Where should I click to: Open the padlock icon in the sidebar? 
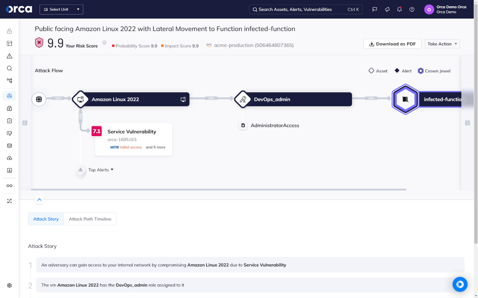[x=9, y=31]
